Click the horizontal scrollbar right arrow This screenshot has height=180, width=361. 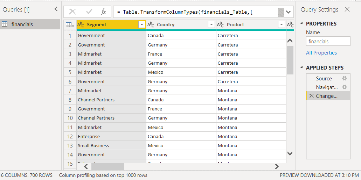[x=277, y=166]
